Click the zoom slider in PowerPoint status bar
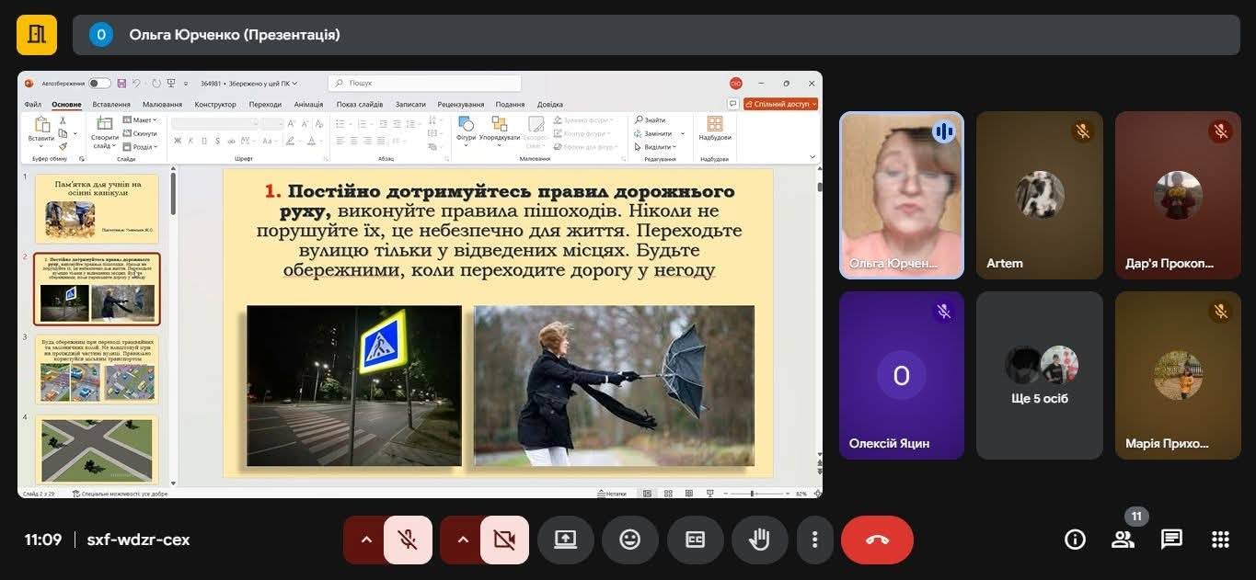This screenshot has width=1256, height=580. click(x=753, y=494)
